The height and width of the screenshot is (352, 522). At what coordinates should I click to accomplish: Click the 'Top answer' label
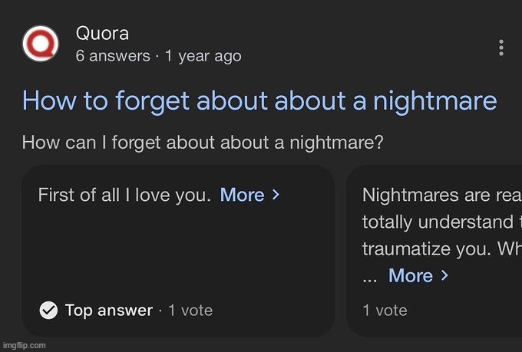coord(108,310)
